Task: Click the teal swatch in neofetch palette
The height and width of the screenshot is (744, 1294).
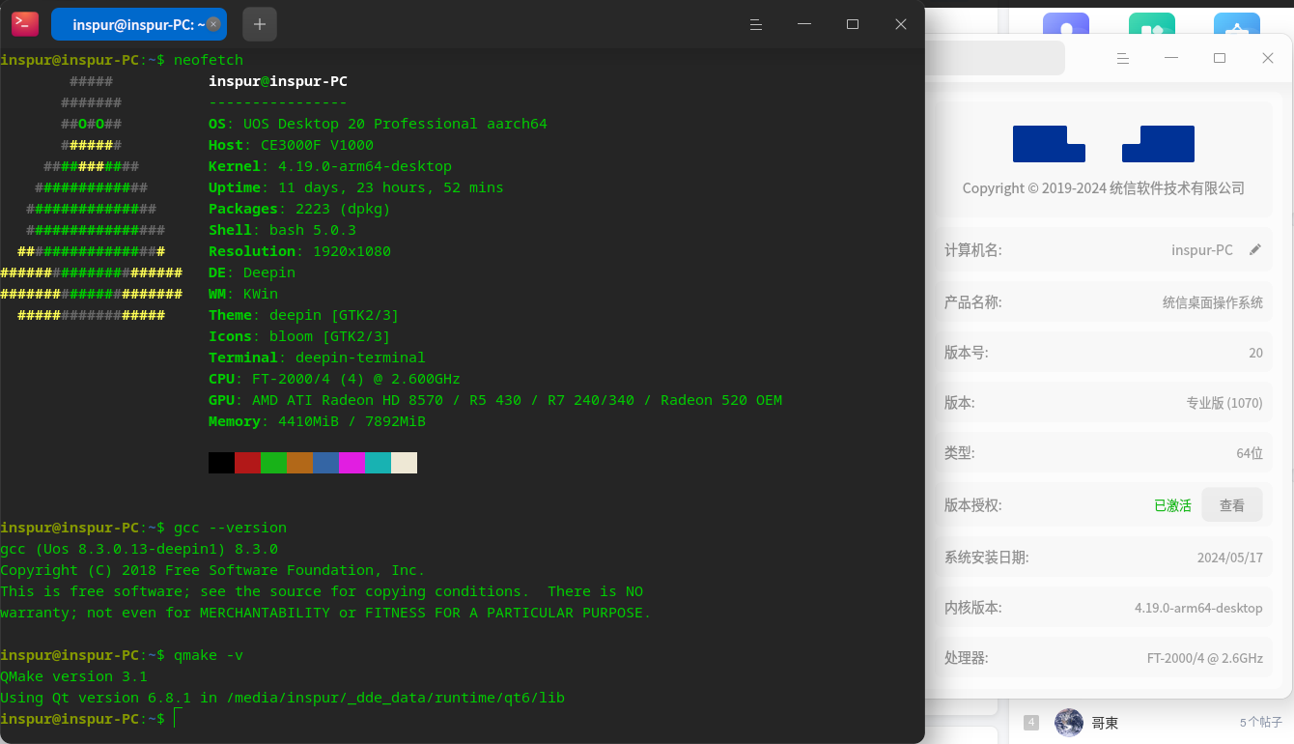Action: click(377, 462)
